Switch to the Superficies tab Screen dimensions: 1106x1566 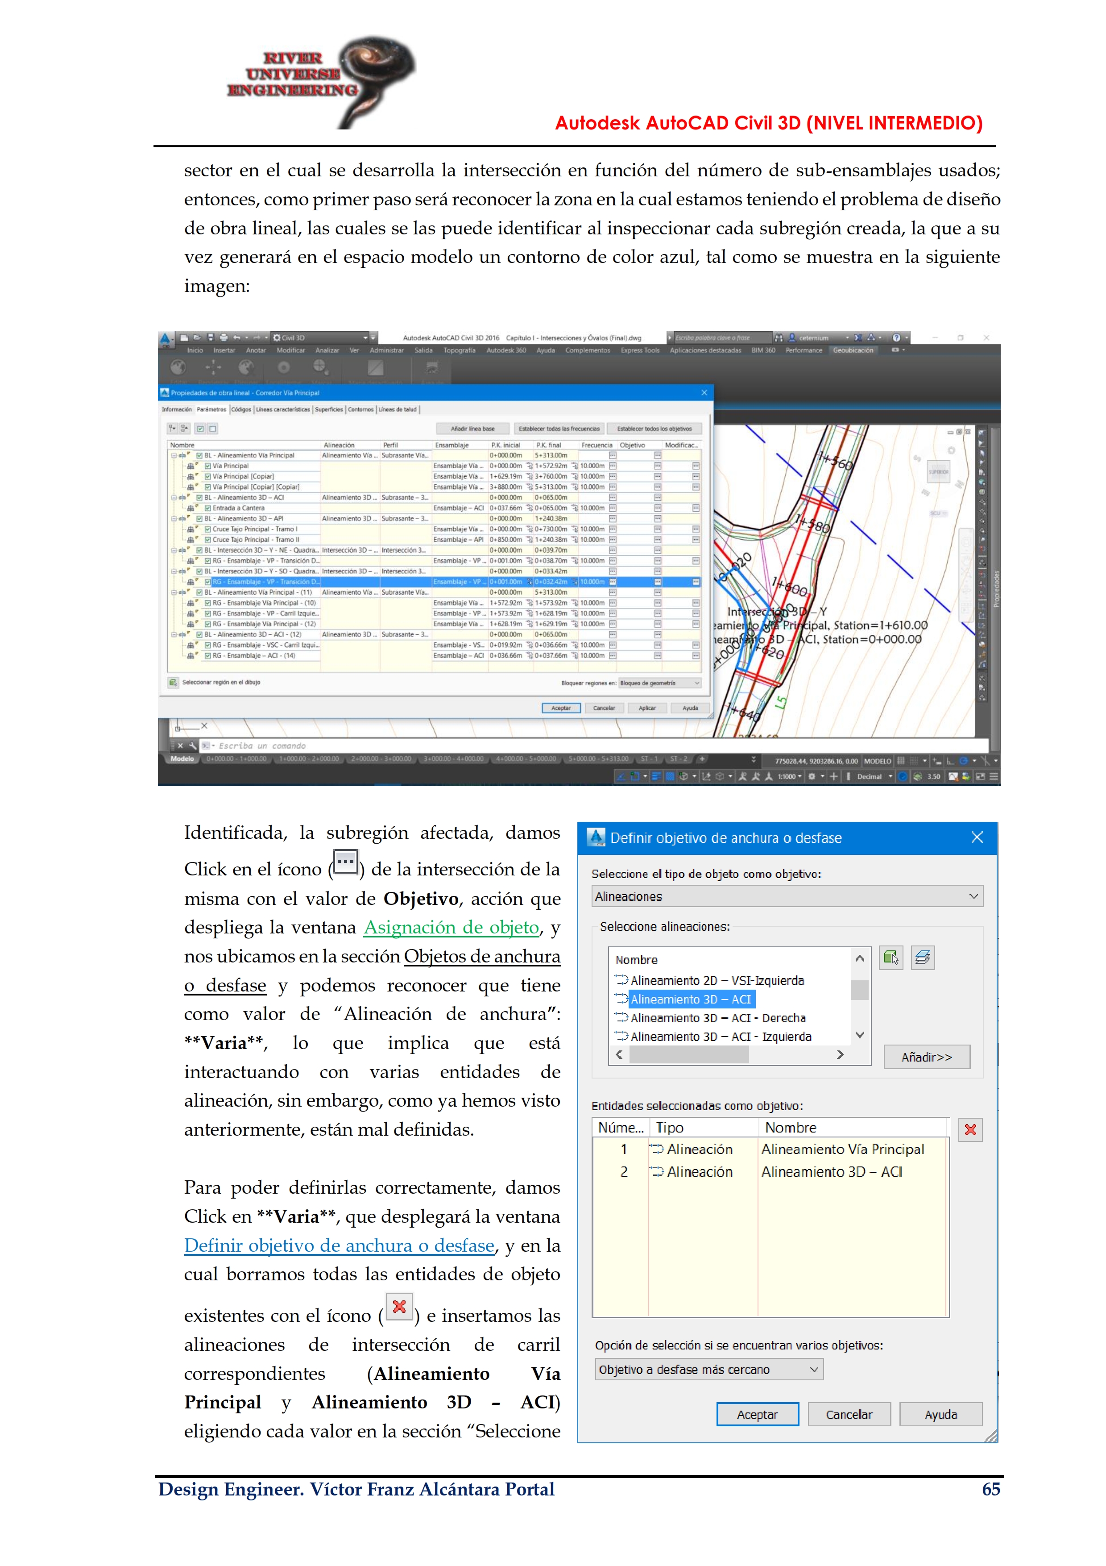coord(328,410)
